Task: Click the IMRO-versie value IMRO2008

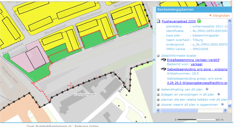Action: pos(200,49)
